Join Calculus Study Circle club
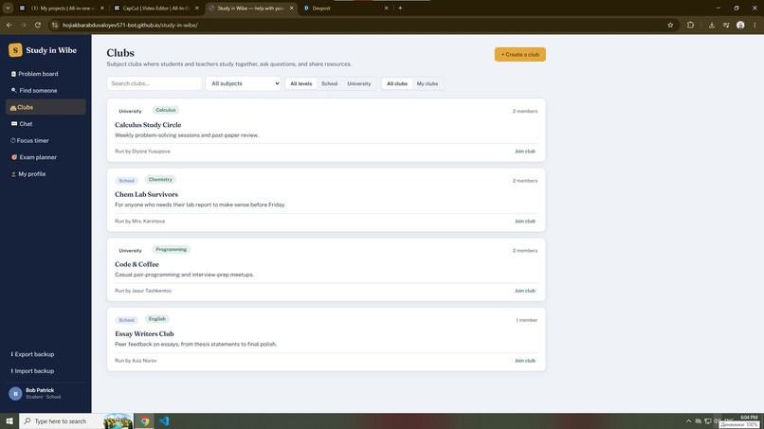Viewport: 764px width, 429px height. [x=525, y=152]
